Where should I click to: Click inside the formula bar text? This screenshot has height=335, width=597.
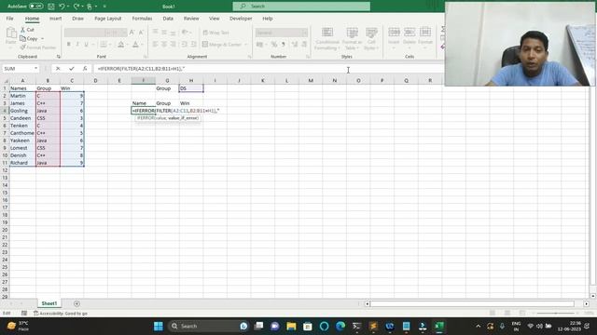tap(141, 69)
